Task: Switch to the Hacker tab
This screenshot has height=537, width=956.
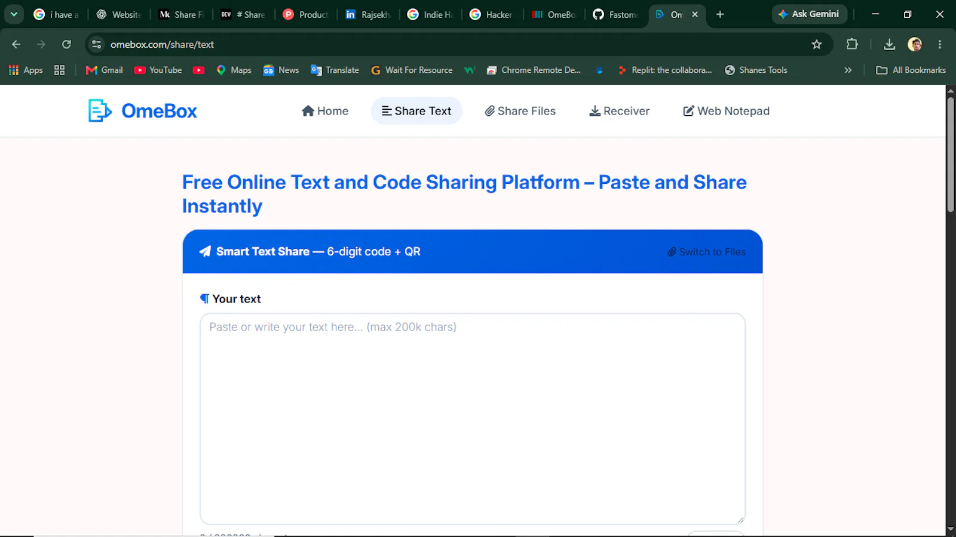Action: click(x=491, y=14)
